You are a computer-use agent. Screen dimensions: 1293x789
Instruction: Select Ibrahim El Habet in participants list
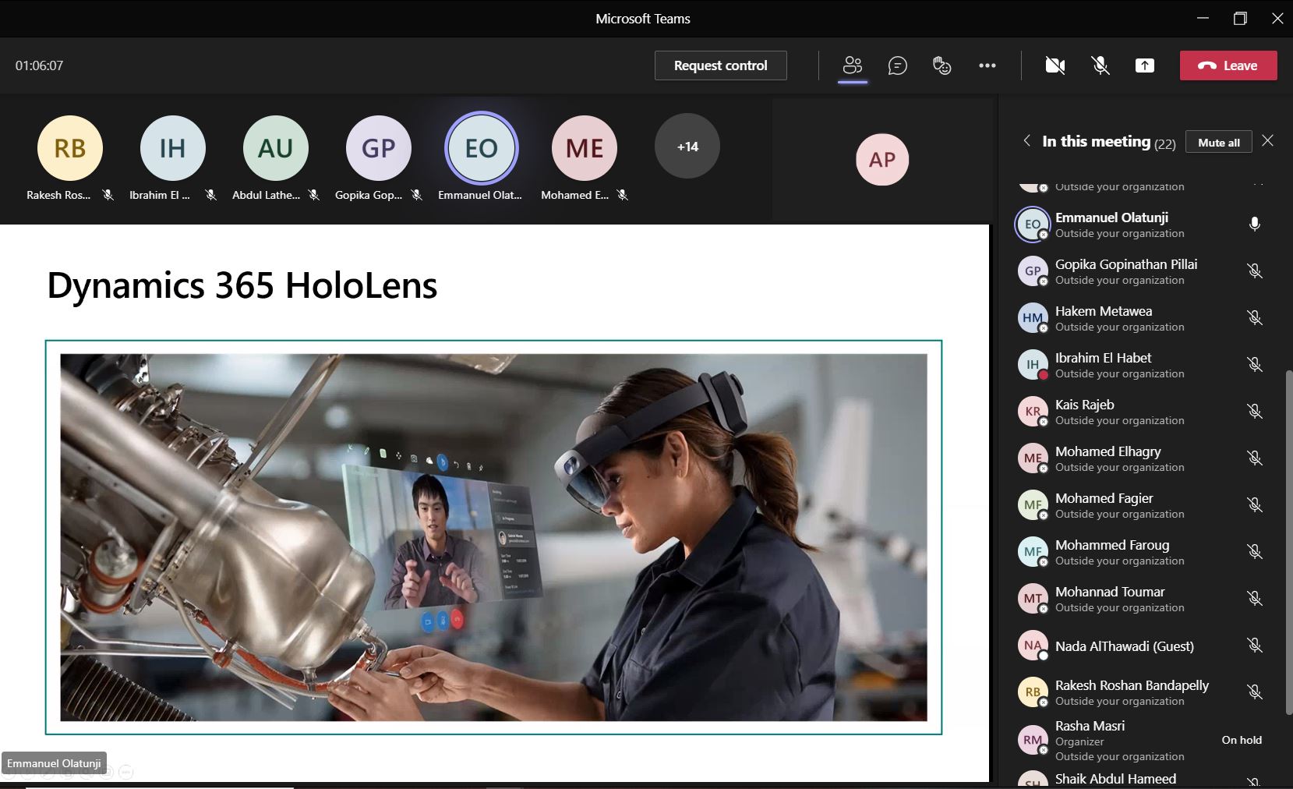tap(1141, 365)
